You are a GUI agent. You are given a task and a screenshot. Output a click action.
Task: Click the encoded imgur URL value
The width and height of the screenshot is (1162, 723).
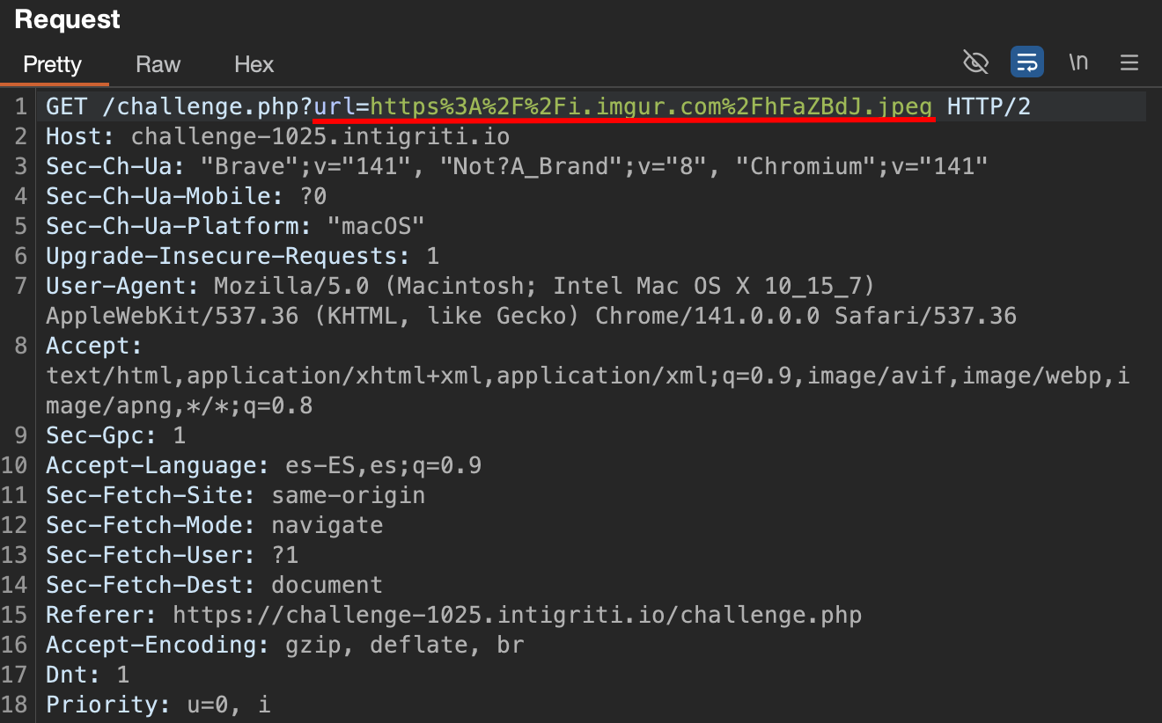651,107
